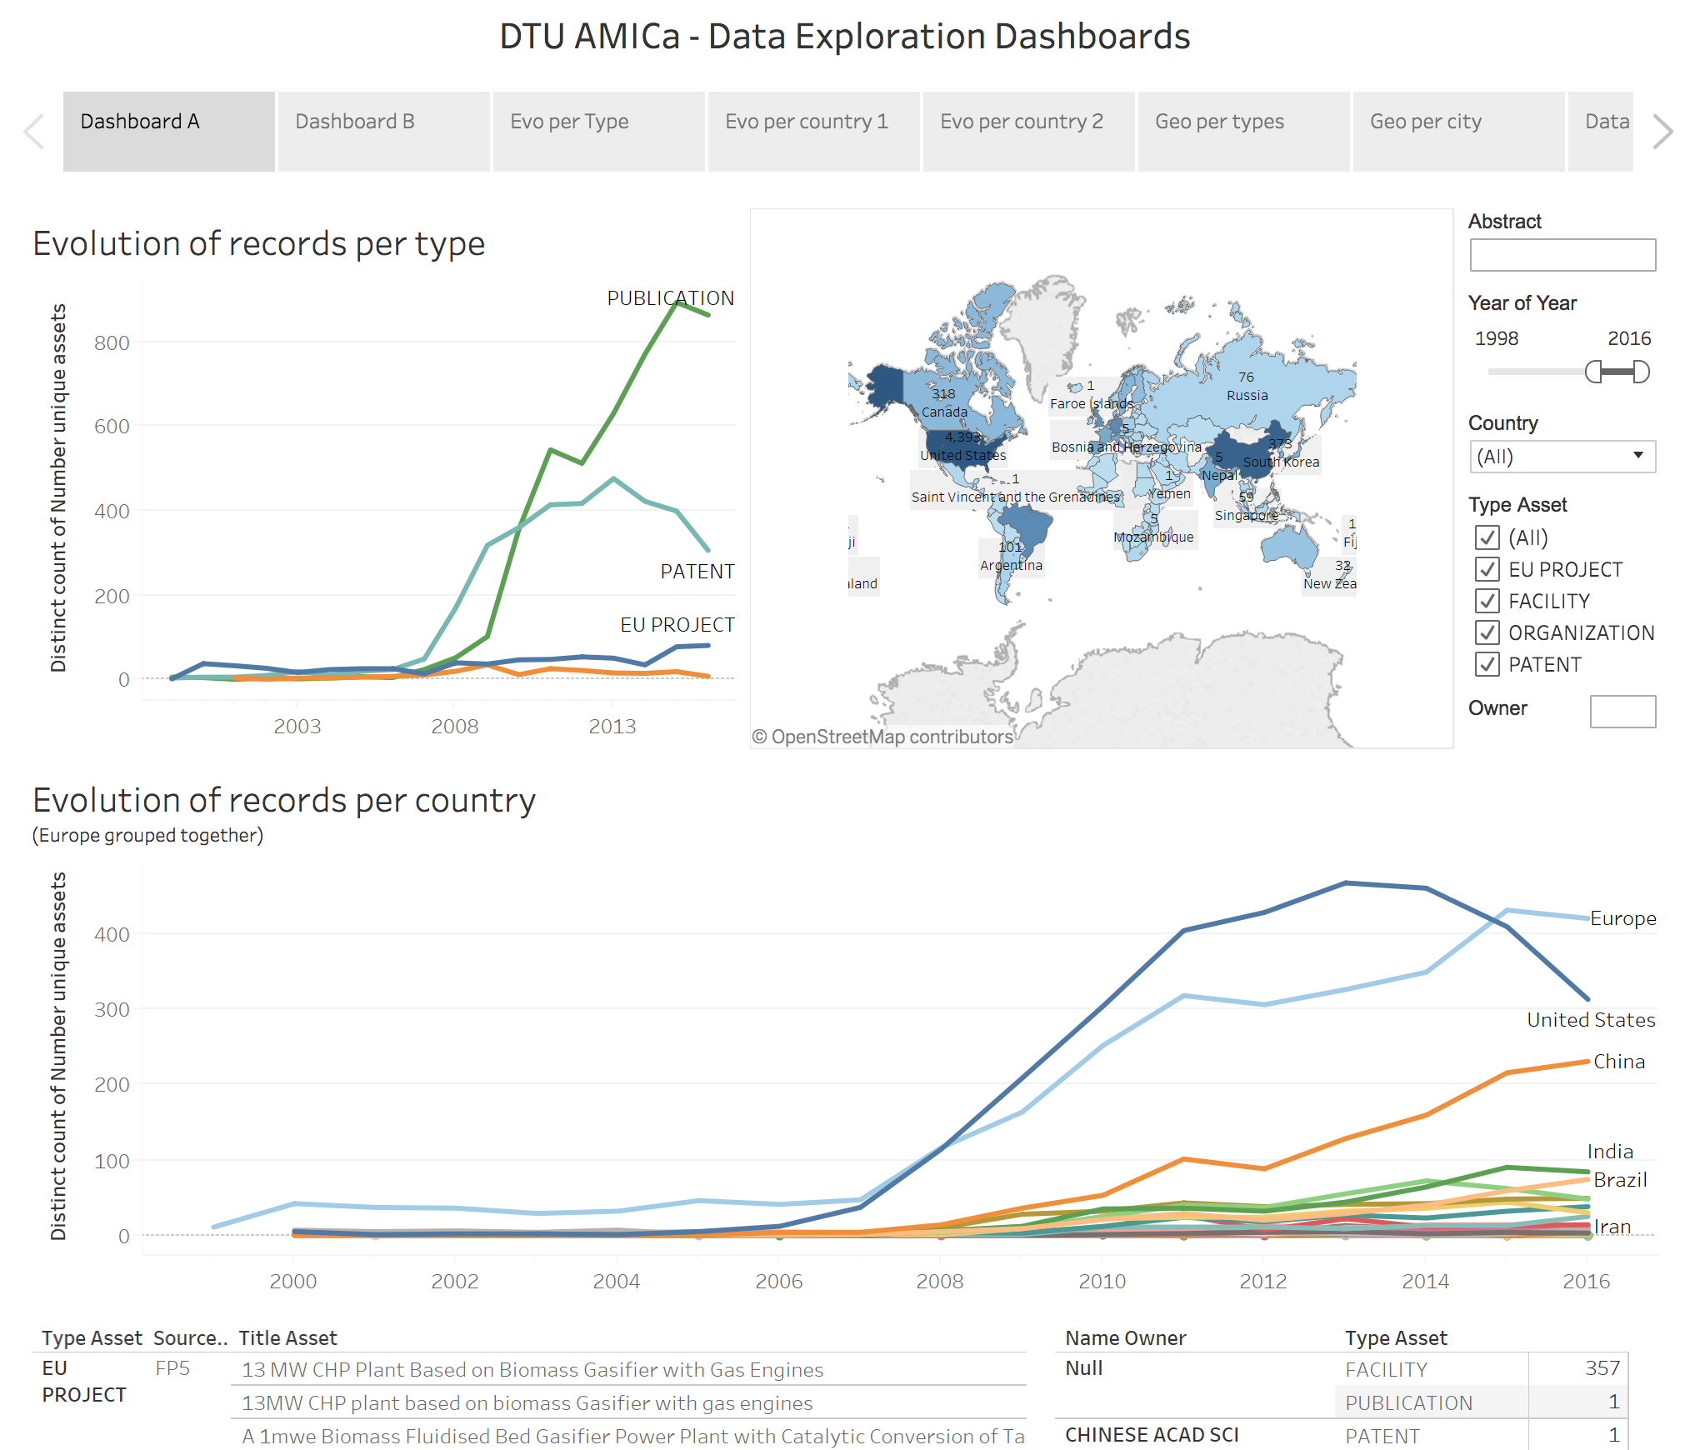The width and height of the screenshot is (1690, 1450).
Task: Go to previous dashboard tabs arrow
Action: pyautogui.click(x=34, y=132)
